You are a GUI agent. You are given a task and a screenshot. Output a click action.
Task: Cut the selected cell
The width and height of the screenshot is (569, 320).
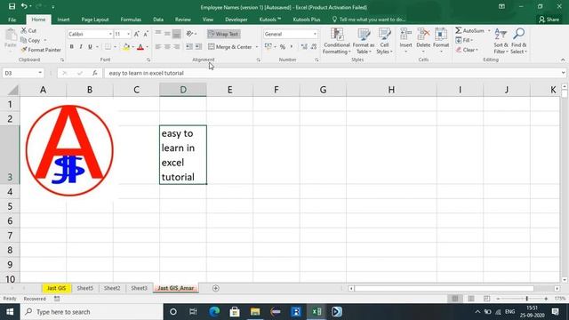(x=28, y=31)
